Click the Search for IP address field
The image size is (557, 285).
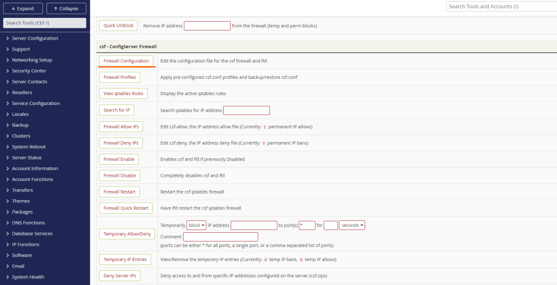(246, 110)
